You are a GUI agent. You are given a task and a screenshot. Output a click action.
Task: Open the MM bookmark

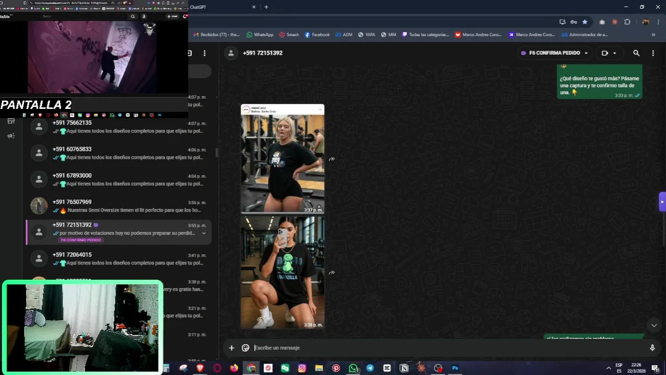pos(388,35)
